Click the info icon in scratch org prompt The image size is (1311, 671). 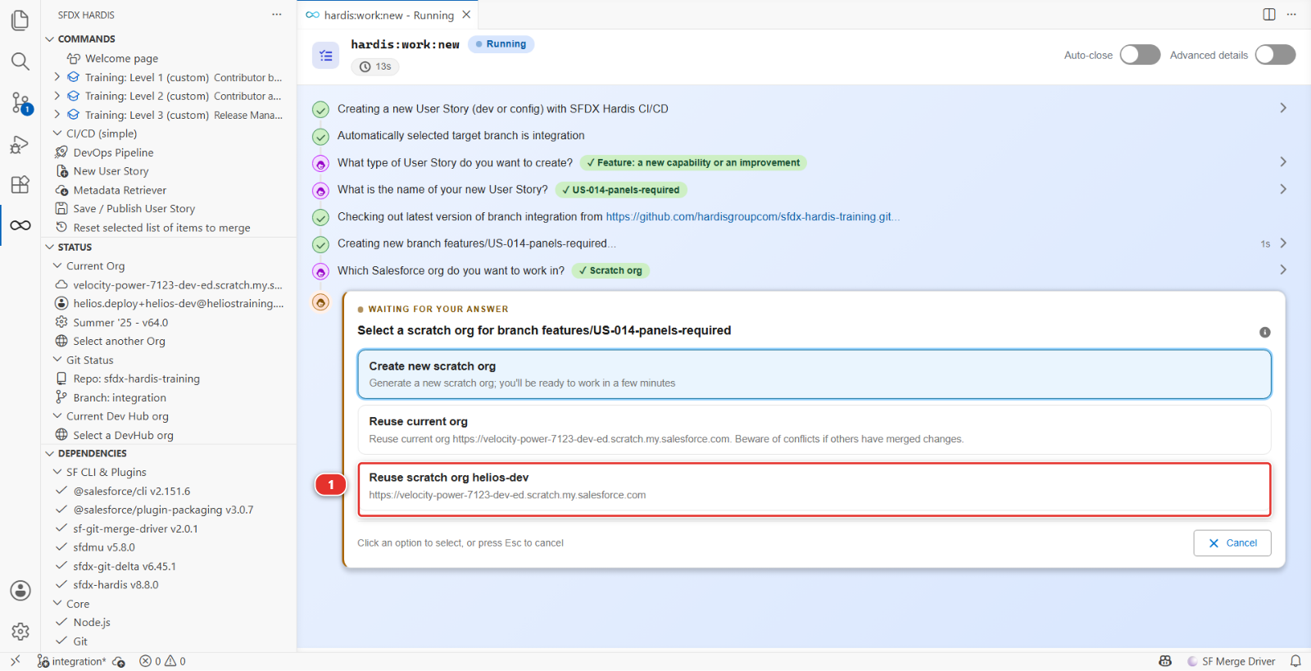point(1265,332)
